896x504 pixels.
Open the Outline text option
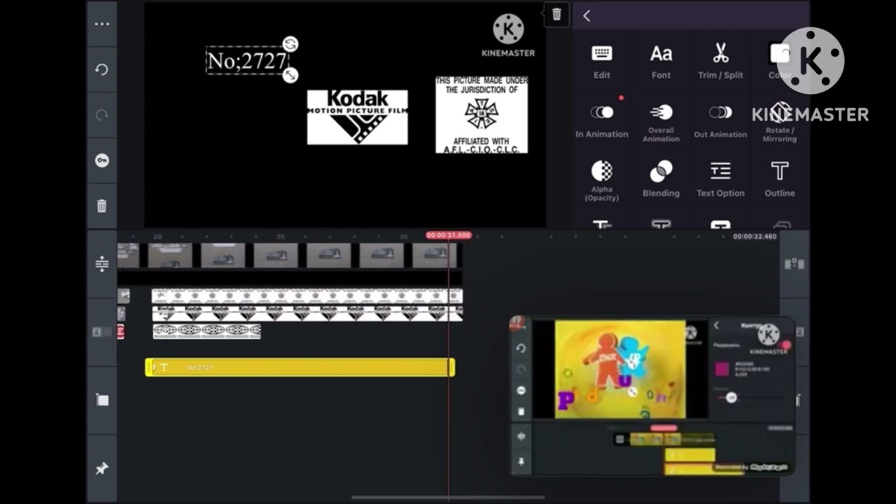pyautogui.click(x=780, y=179)
